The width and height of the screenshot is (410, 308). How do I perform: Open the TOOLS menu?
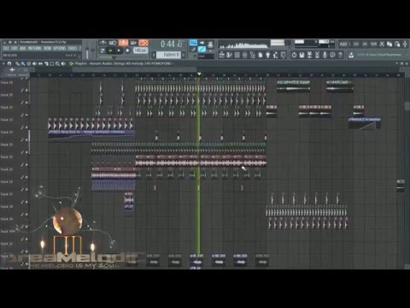pos(73,49)
